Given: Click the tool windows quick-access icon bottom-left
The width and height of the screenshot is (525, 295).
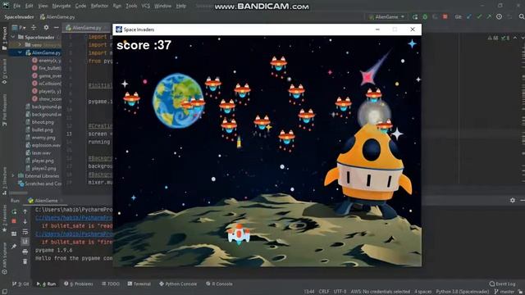Looking at the screenshot, I should click(x=5, y=292).
